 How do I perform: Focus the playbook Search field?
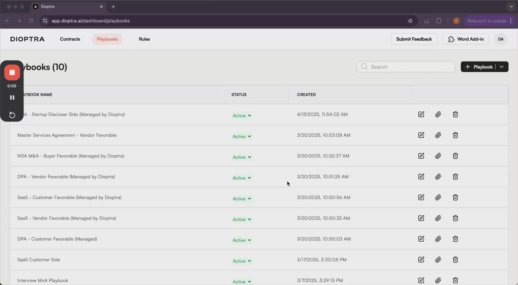(x=406, y=67)
